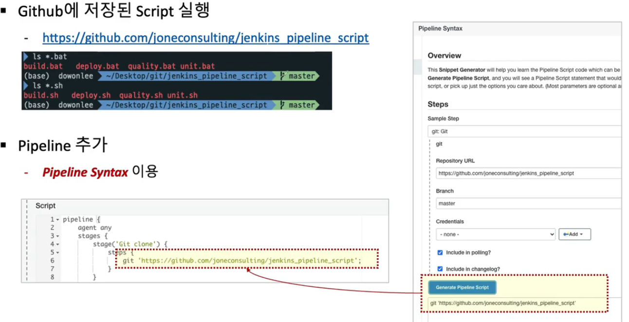This screenshot has height=322, width=629.
Task: Click the Sample Step label
Action: (444, 119)
